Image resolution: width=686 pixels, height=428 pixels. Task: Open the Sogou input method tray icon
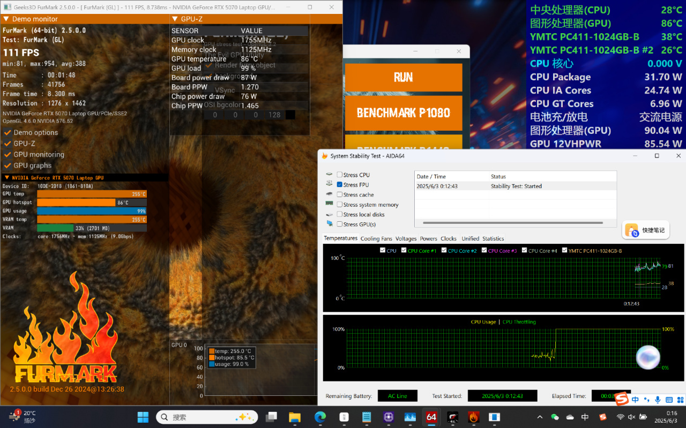coord(603,417)
